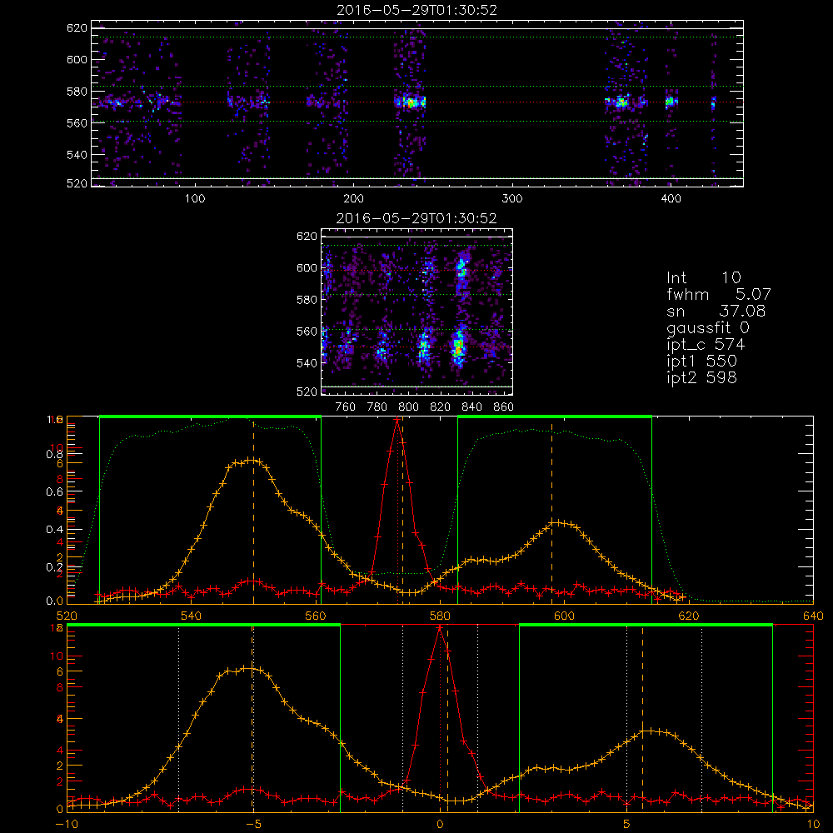The image size is (833, 833).
Task: Click x-axis label 760 in middle image
Action: (346, 407)
